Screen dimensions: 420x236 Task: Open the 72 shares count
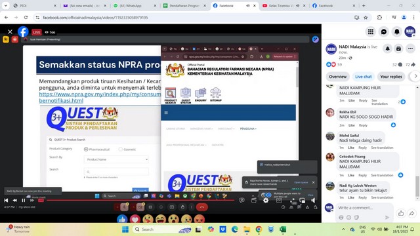coord(410,64)
